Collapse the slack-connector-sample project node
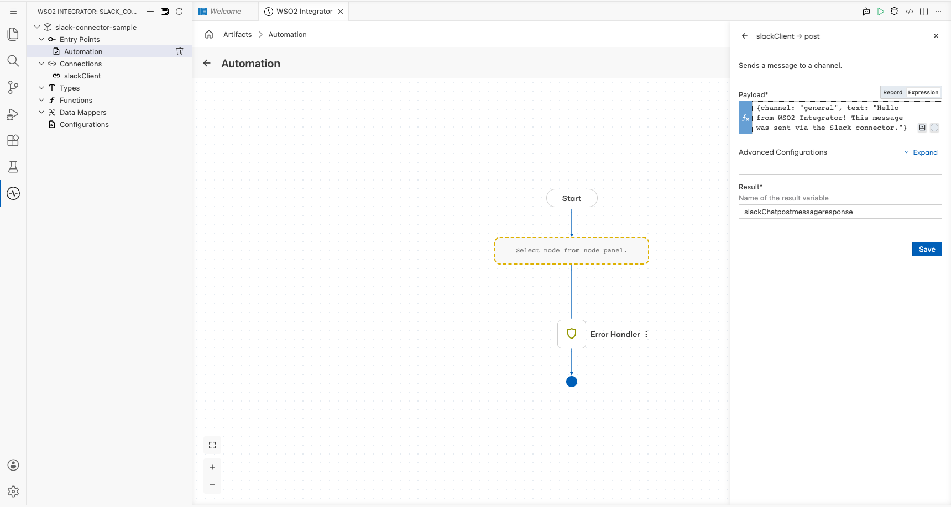This screenshot has width=951, height=507. pyautogui.click(x=37, y=27)
